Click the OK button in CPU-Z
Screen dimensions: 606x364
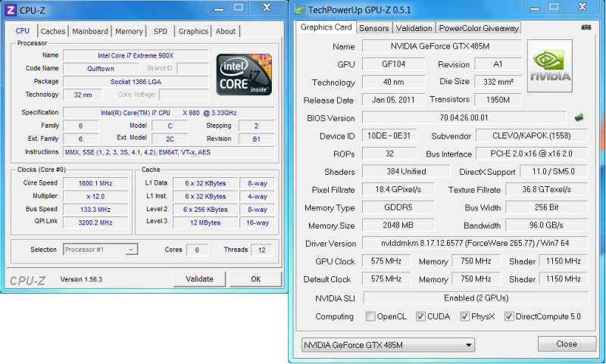point(255,278)
